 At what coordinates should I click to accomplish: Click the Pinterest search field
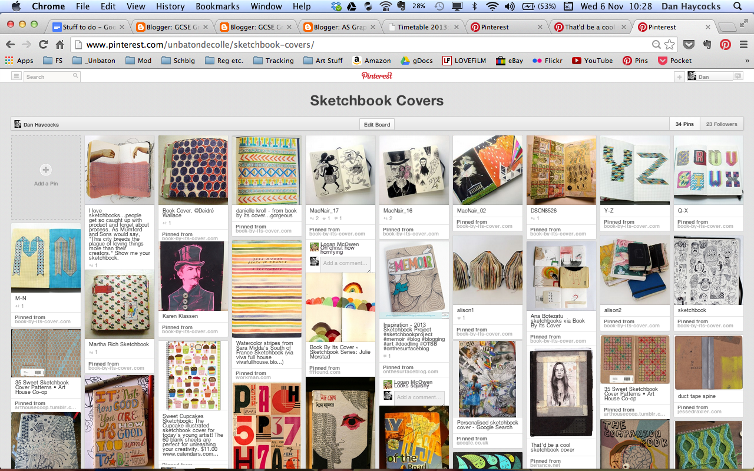pyautogui.click(x=52, y=77)
